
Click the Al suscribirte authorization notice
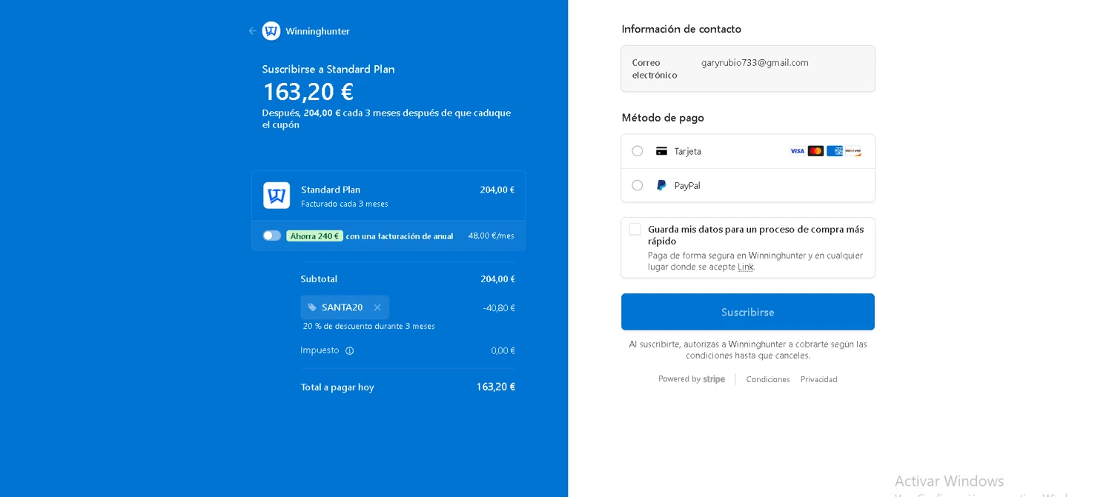coord(748,350)
